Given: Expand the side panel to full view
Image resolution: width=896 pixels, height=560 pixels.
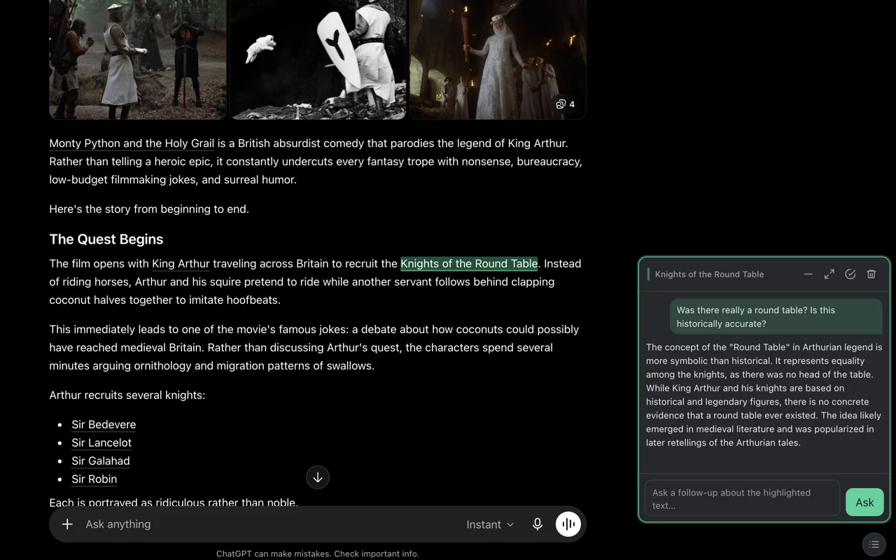Looking at the screenshot, I should click(x=829, y=274).
